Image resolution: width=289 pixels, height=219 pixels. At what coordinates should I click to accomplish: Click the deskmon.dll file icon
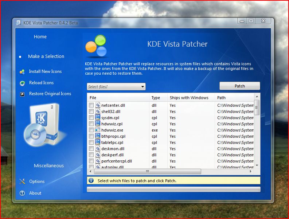pos(98,148)
